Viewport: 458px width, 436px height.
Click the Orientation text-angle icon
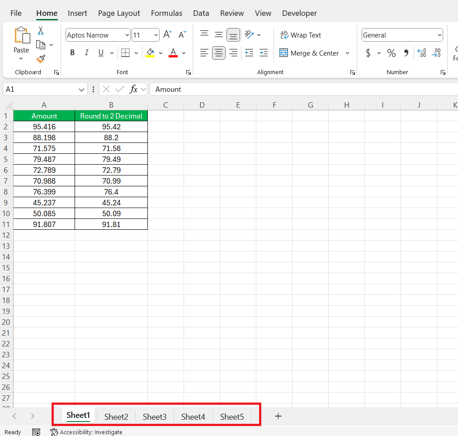tap(249, 35)
